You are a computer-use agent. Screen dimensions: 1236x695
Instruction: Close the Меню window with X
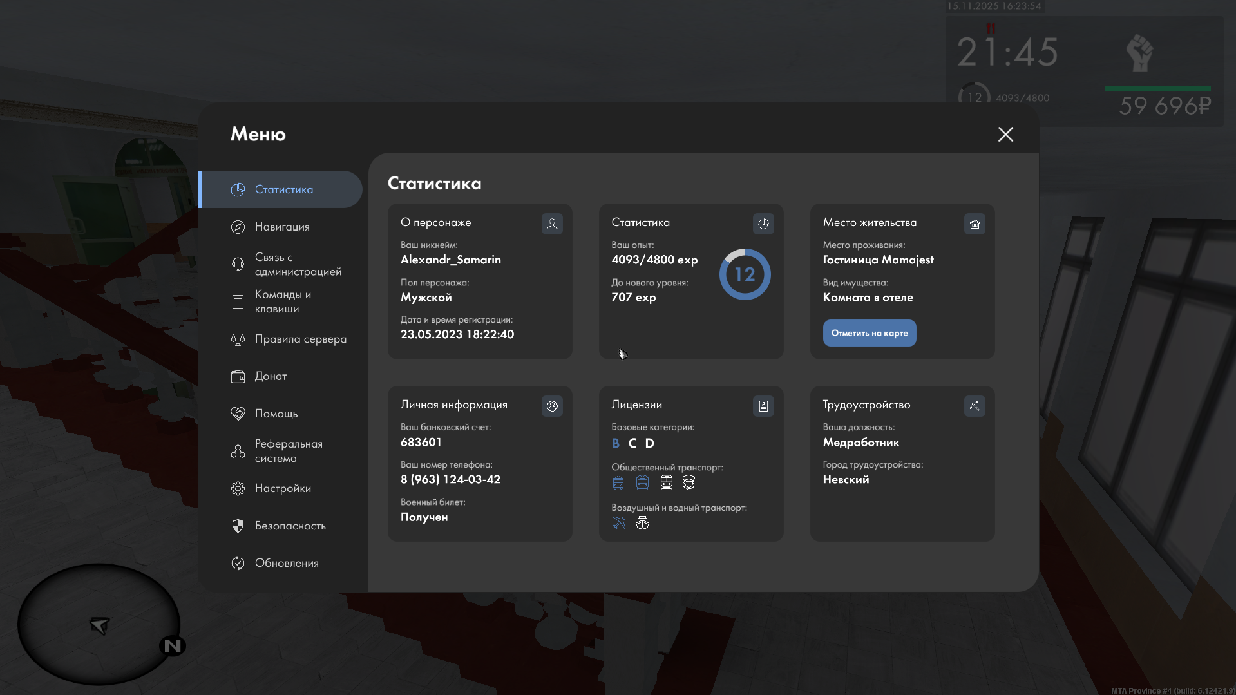click(x=1005, y=134)
